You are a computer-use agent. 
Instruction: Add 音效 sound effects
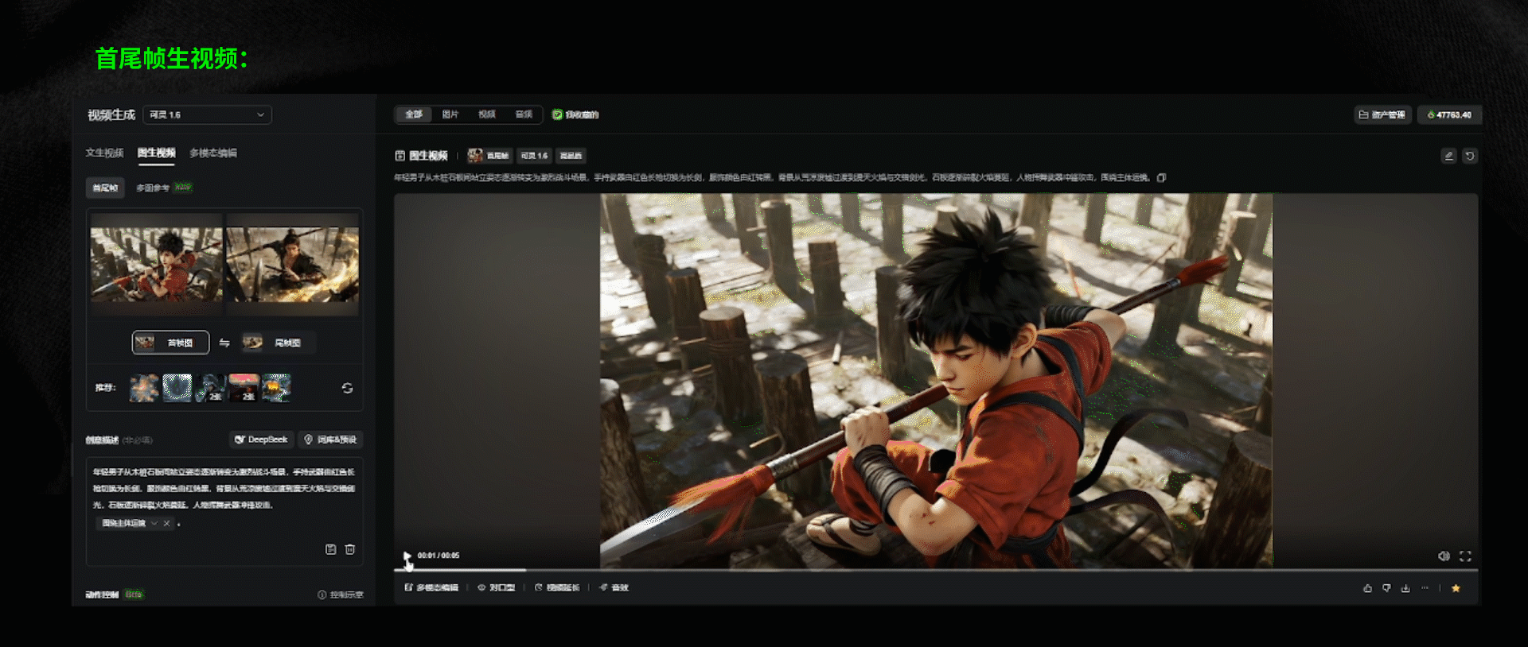pos(614,587)
